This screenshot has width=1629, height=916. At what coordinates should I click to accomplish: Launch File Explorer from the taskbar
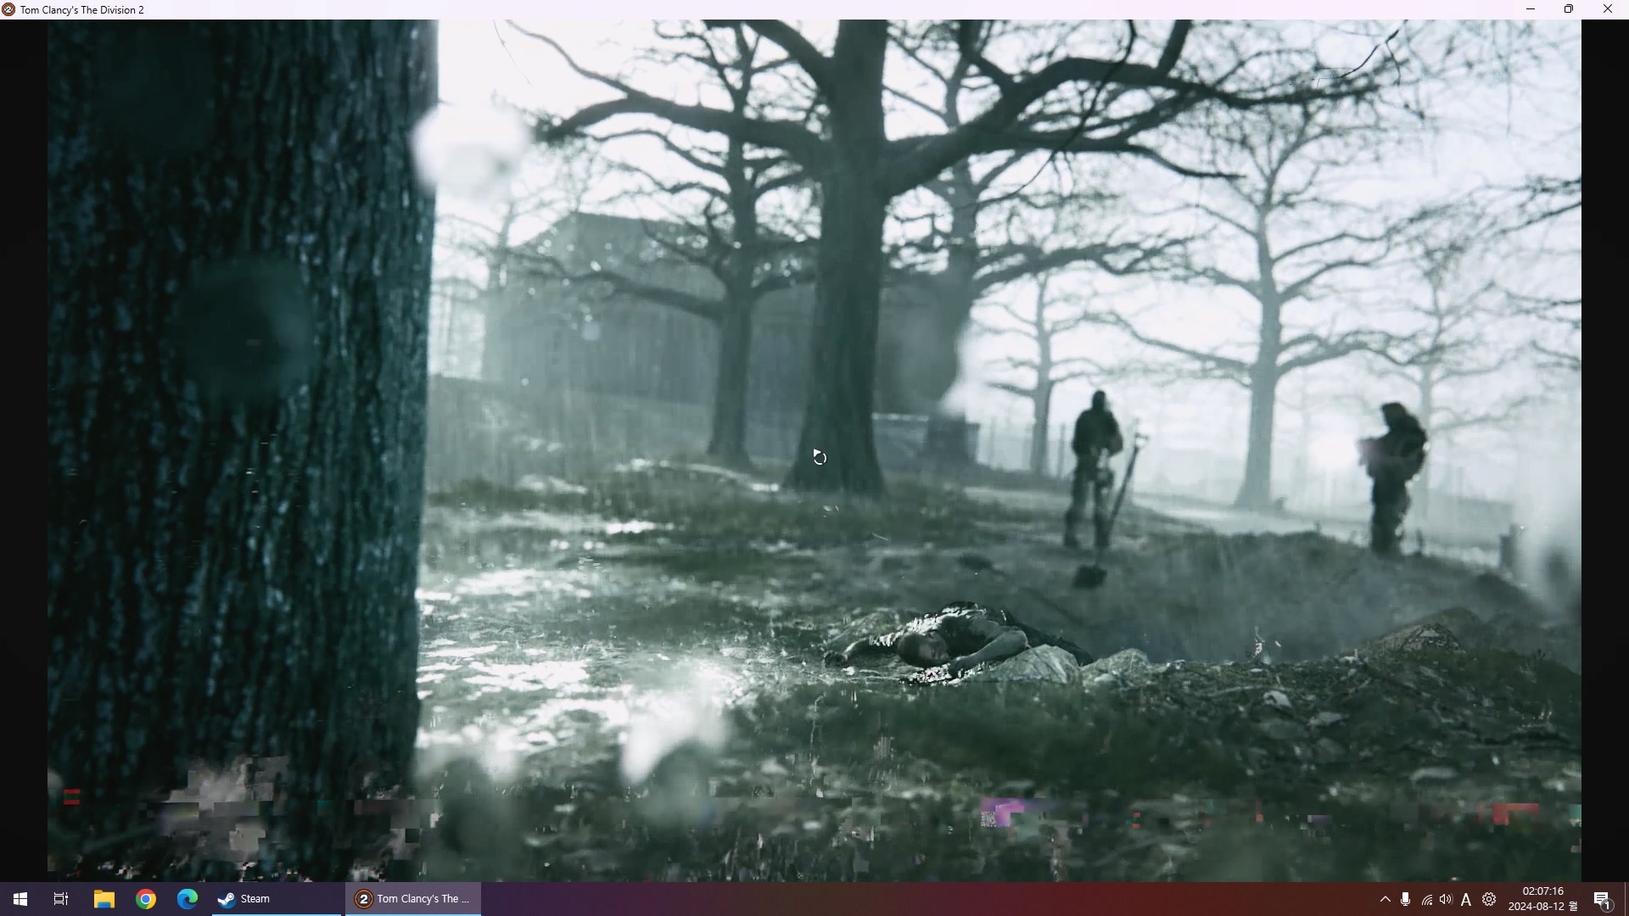pos(104,899)
